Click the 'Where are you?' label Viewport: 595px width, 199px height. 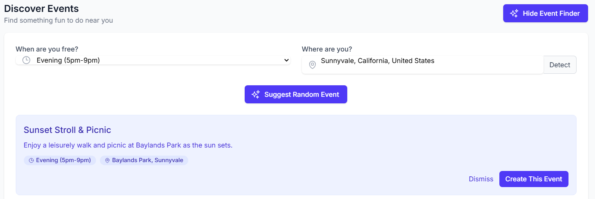(327, 49)
